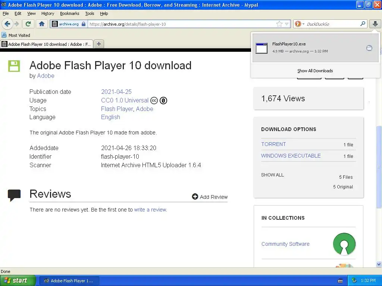Download the TORRENT option
Image resolution: width=382 pixels, height=286 pixels.
273,144
